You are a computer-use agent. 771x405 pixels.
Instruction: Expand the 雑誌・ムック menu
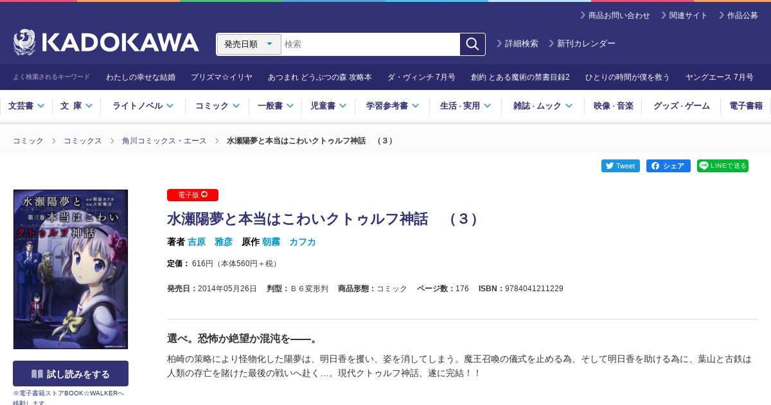click(543, 106)
